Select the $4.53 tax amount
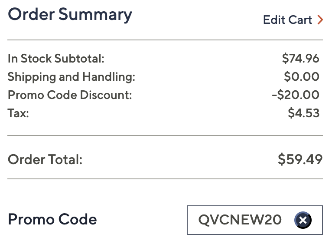Screen dimensions: 332x244 [x=303, y=113]
